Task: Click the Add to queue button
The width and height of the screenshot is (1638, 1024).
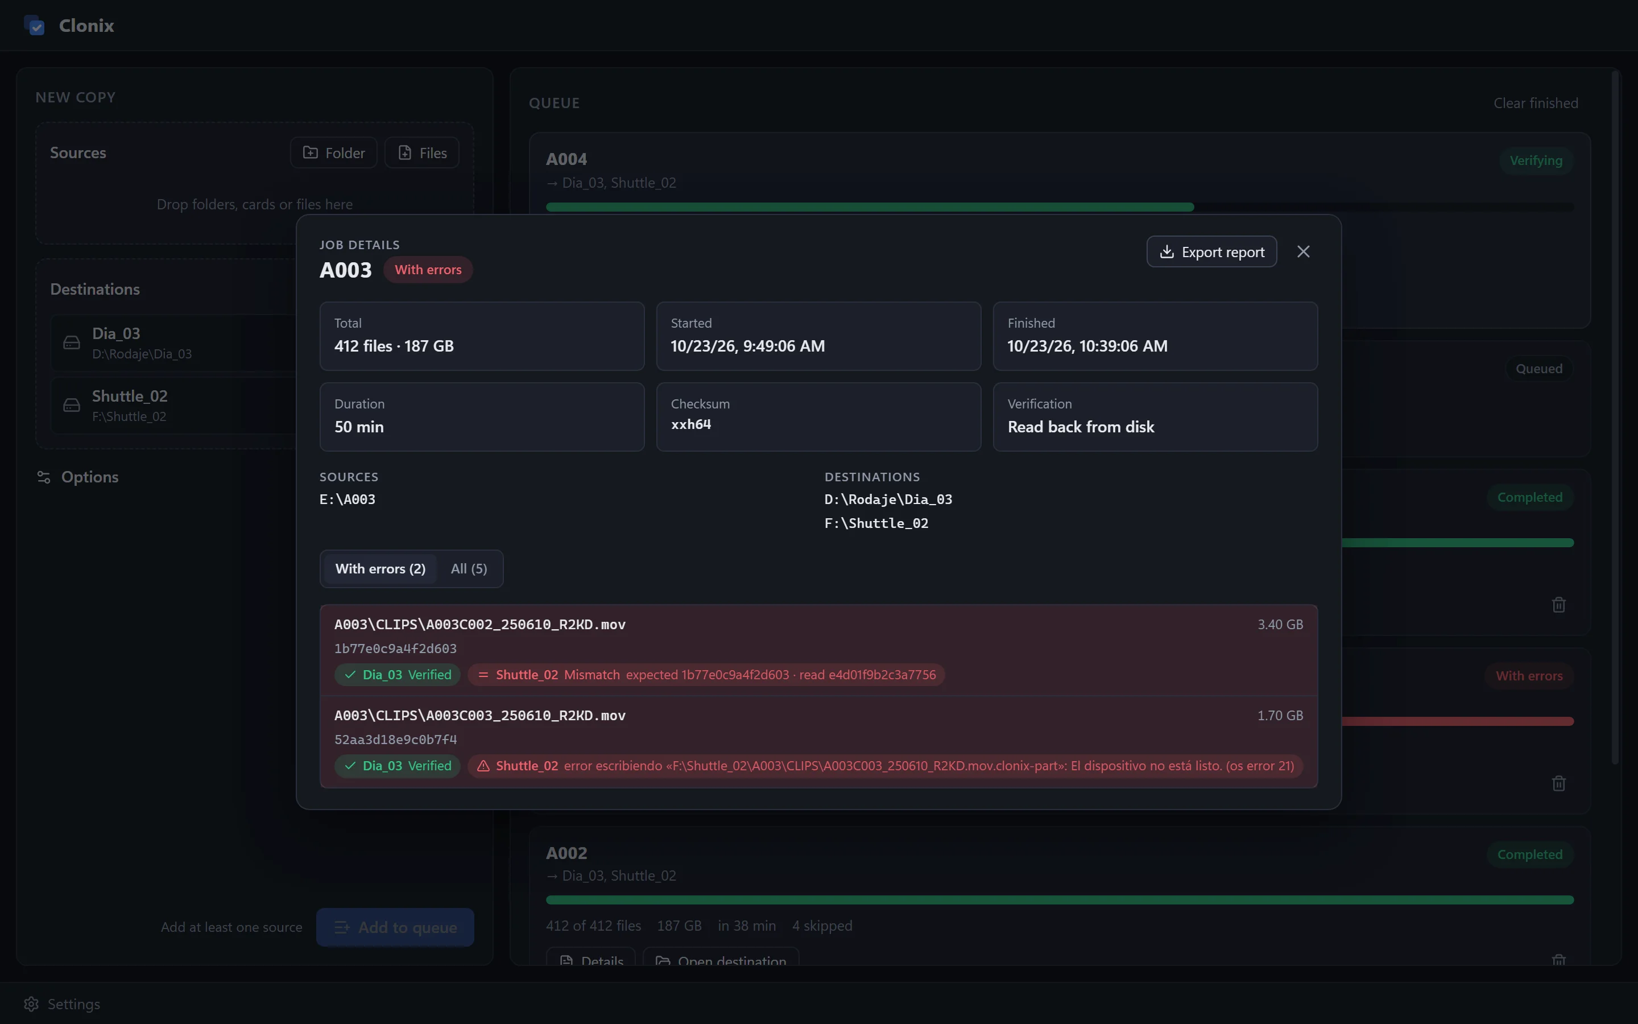Action: (x=395, y=927)
